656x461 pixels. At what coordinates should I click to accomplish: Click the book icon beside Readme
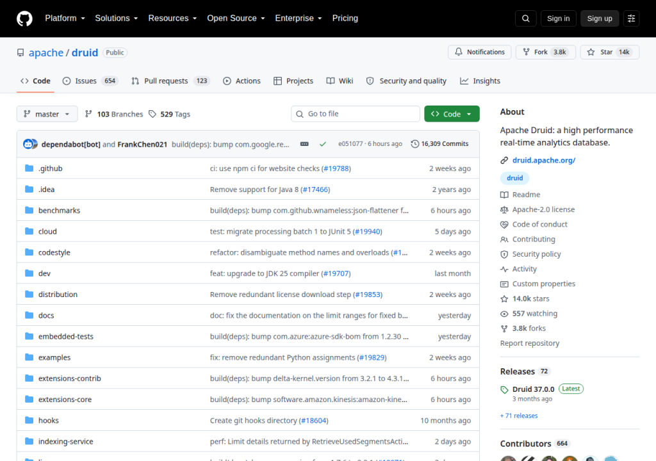coord(504,195)
